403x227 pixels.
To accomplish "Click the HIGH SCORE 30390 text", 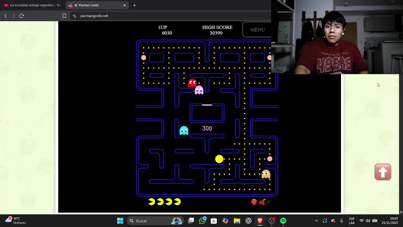I will tap(217, 30).
